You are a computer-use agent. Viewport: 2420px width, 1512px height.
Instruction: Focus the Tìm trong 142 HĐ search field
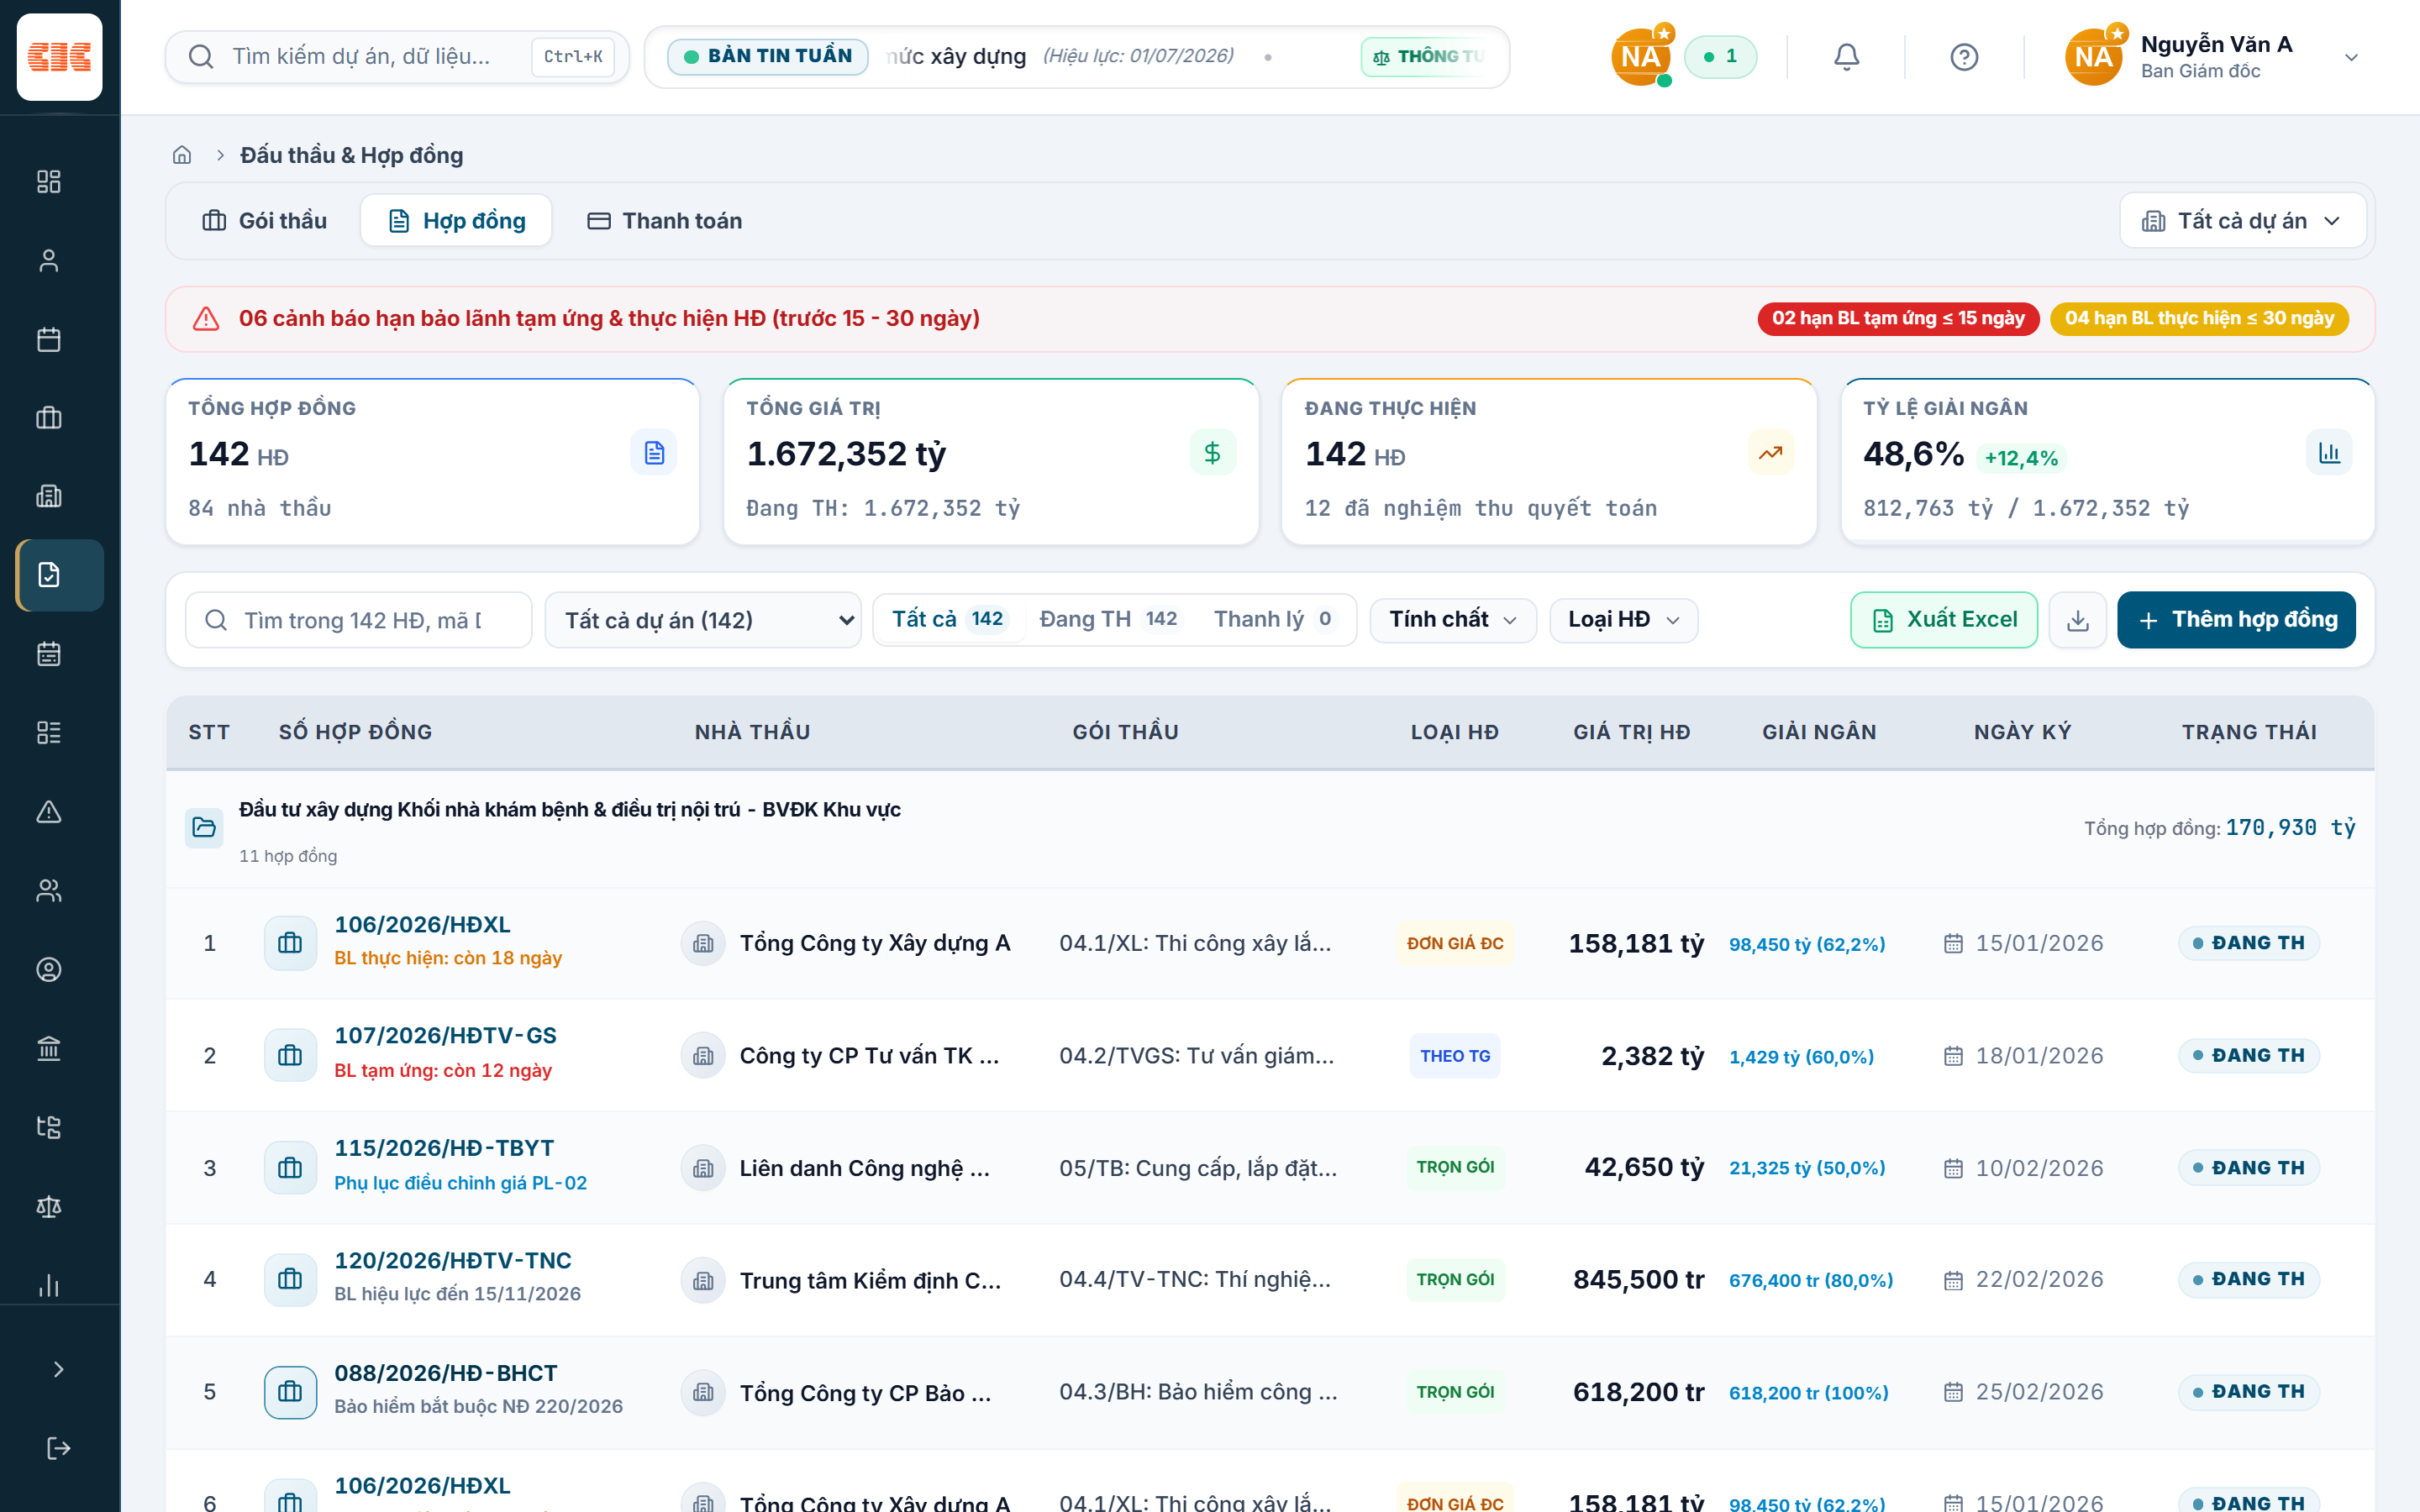[358, 620]
